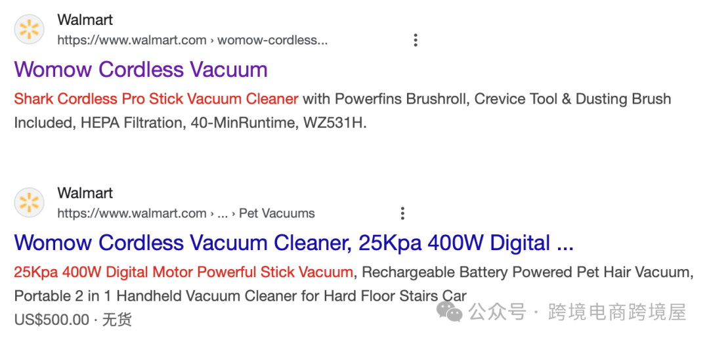Open the "Womow Cordless Vacuum" result title
The height and width of the screenshot is (340, 709).
point(140,70)
